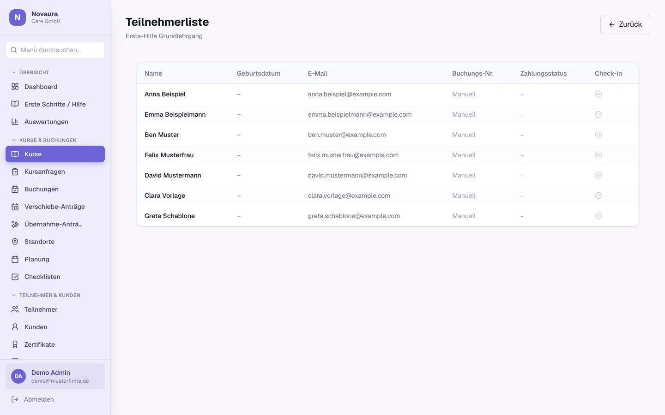Click email greta.schablone@example.com
The height and width of the screenshot is (415, 665).
tap(354, 216)
